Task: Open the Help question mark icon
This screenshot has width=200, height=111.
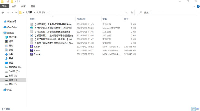Action: [197, 6]
